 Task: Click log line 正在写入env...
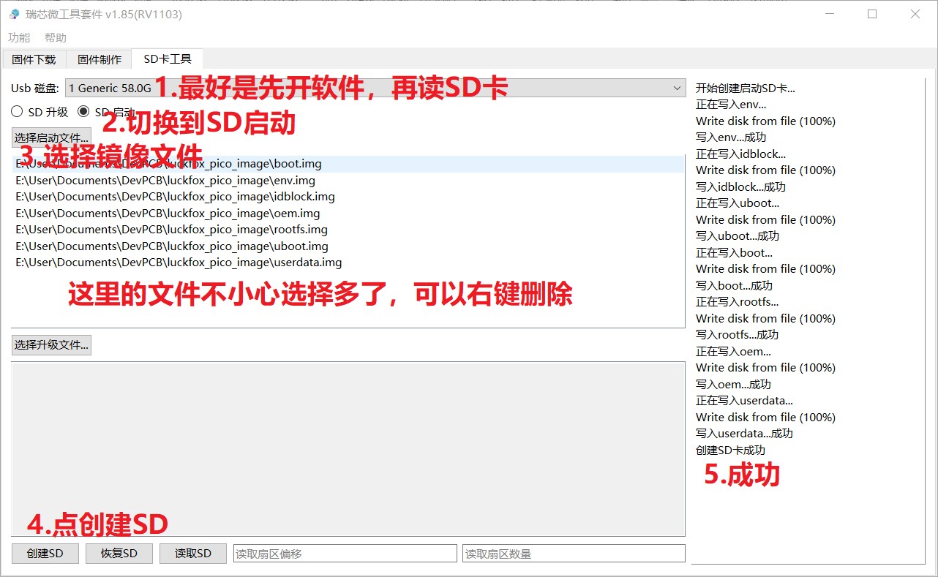(731, 105)
